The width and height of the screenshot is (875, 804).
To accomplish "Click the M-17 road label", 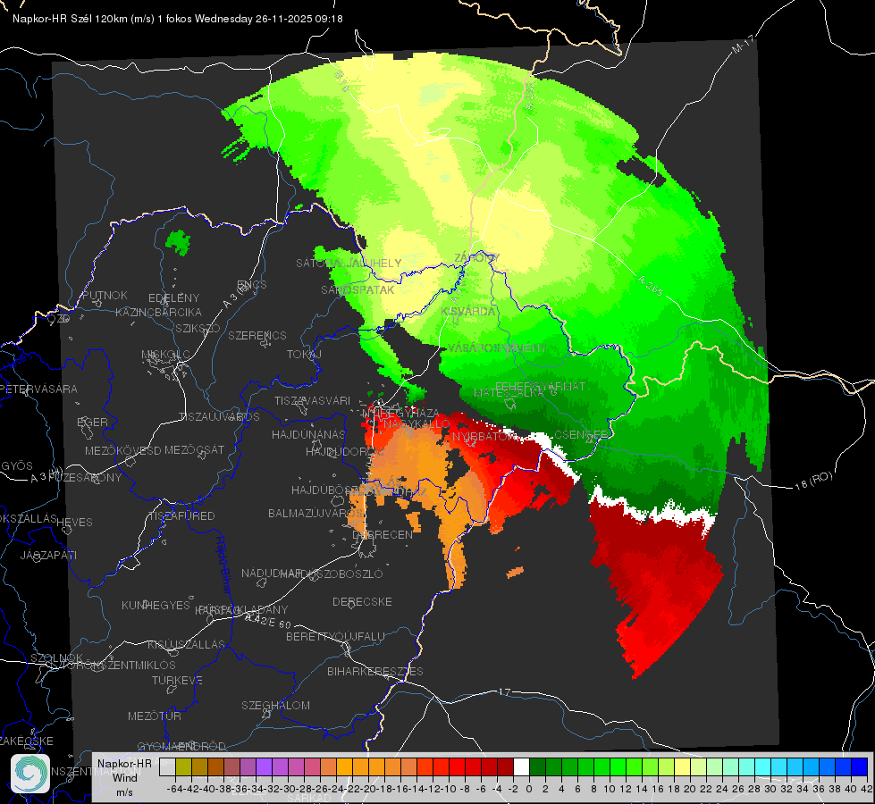I will click(743, 45).
